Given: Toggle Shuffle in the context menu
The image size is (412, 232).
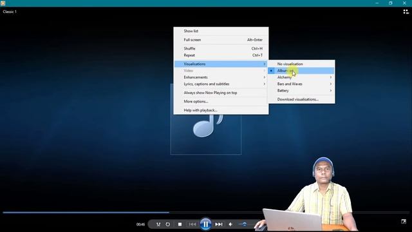Looking at the screenshot, I should tap(221, 48).
